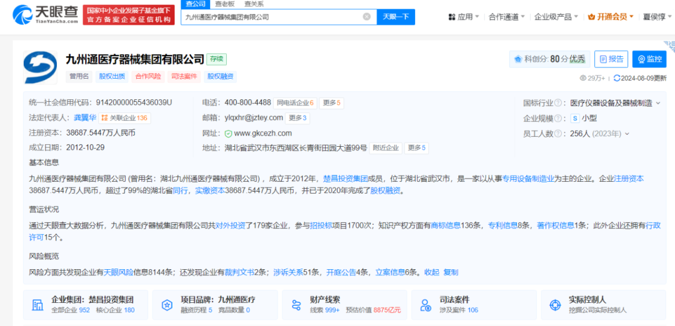
Task: Switch to the 查关系 tab
Action: 254,4
